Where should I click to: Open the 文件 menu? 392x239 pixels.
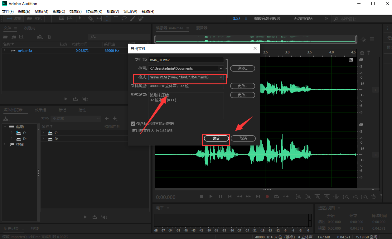coord(8,12)
